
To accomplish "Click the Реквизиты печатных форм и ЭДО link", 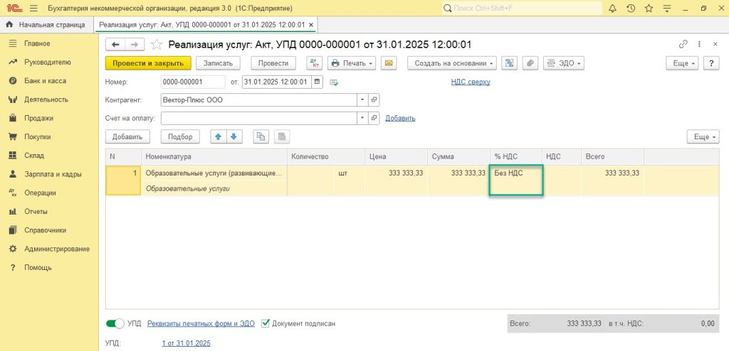I will (x=201, y=323).
